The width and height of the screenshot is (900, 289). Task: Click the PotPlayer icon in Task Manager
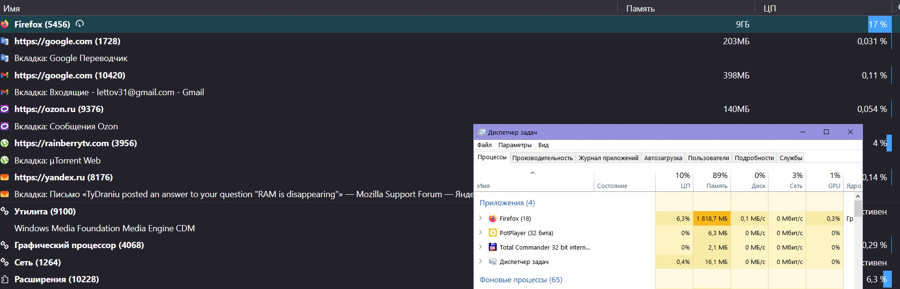(493, 233)
